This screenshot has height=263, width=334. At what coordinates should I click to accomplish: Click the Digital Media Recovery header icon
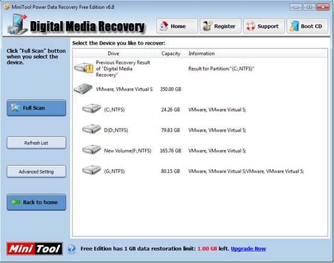(x=18, y=25)
